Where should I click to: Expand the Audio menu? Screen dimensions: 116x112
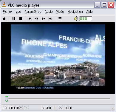tap(49, 12)
